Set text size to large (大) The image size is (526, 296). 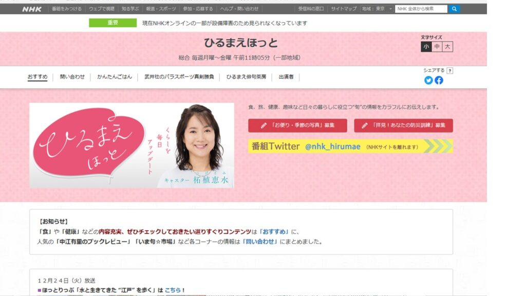coord(447,47)
